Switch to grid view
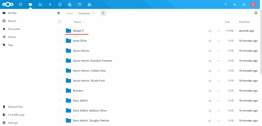Screen dimensions: 262x126 click(256, 13)
